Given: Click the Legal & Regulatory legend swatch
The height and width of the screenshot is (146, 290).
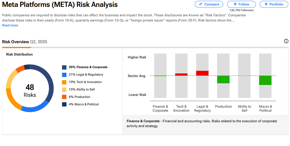Looking at the screenshot, I should [64, 75].
